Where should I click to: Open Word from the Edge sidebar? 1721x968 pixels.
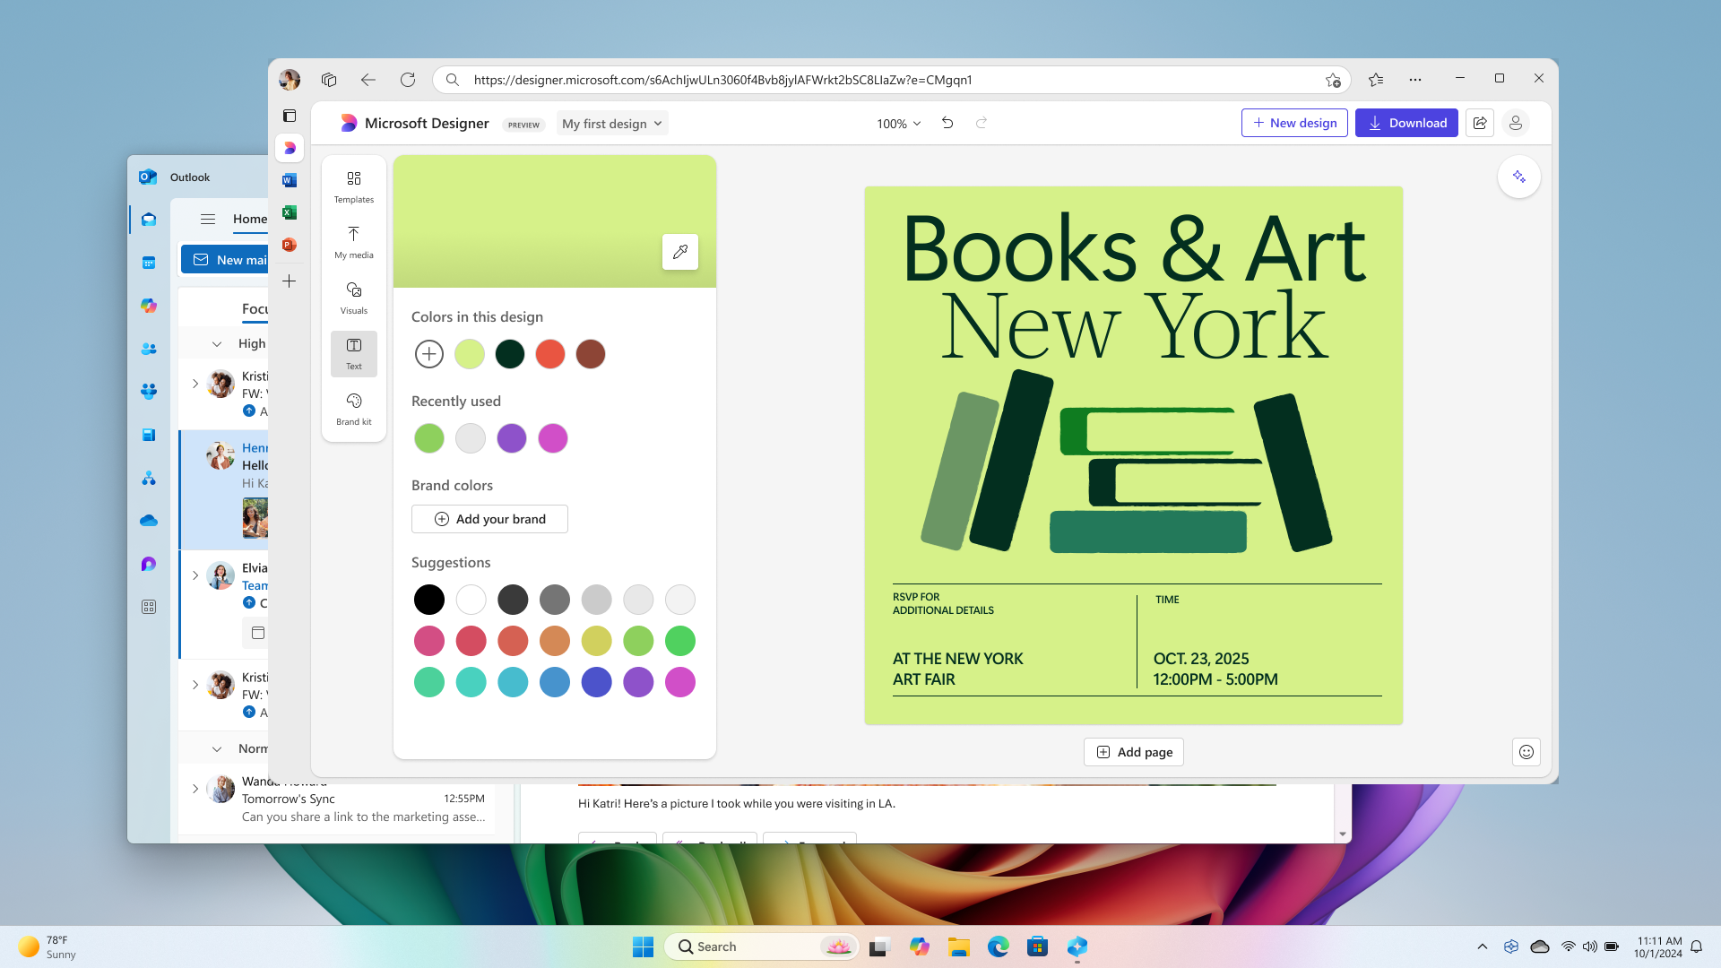point(290,180)
